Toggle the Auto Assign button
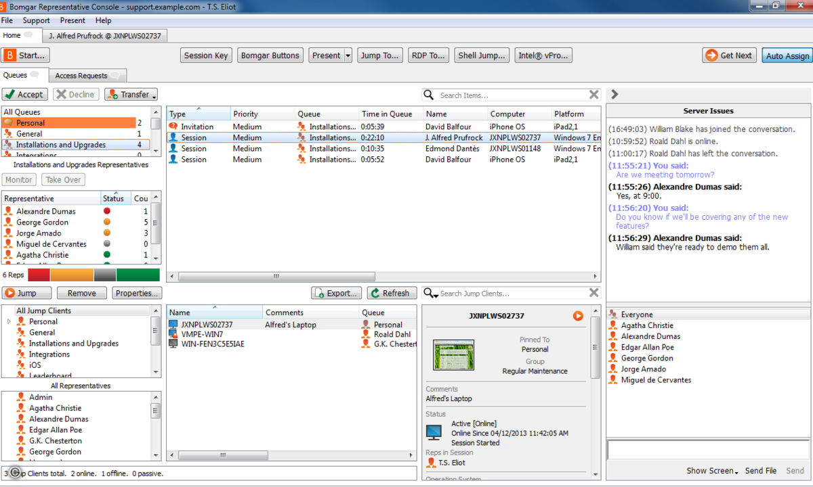 787,56
